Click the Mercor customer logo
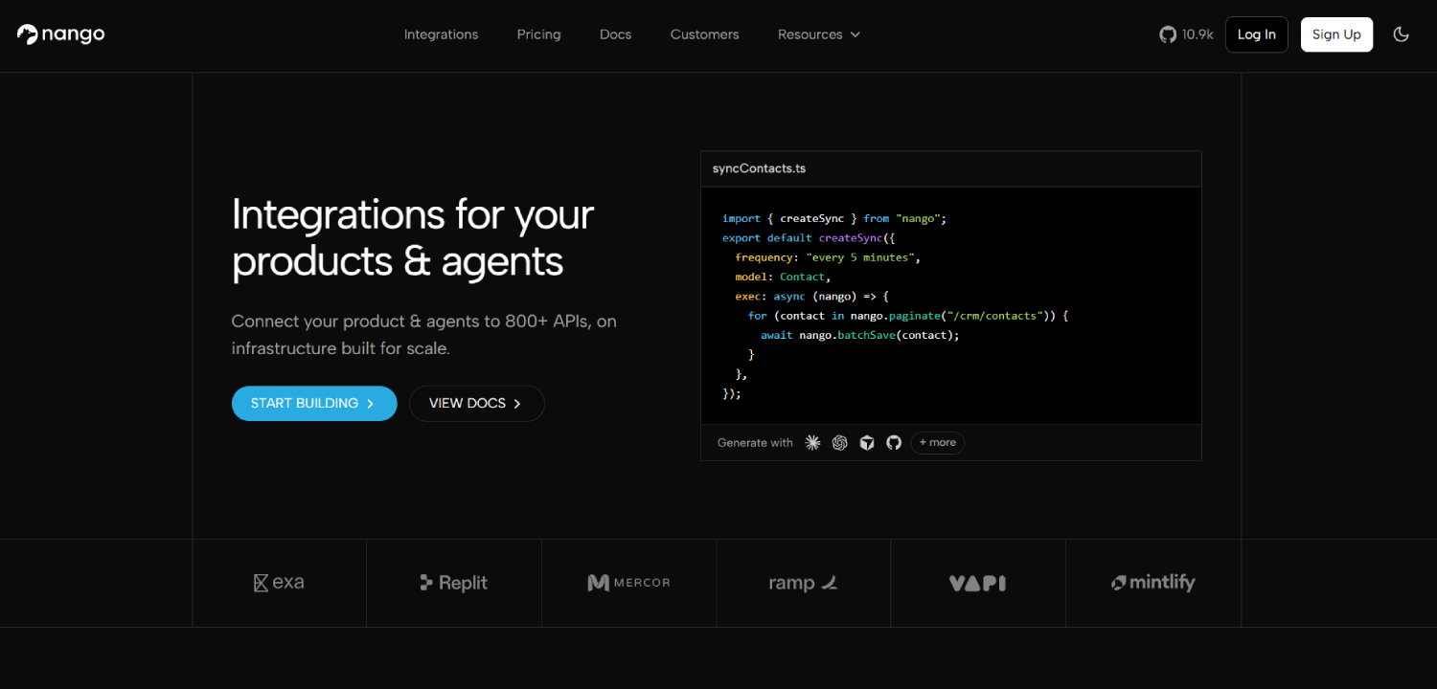Image resolution: width=1437 pixels, height=689 pixels. [628, 582]
